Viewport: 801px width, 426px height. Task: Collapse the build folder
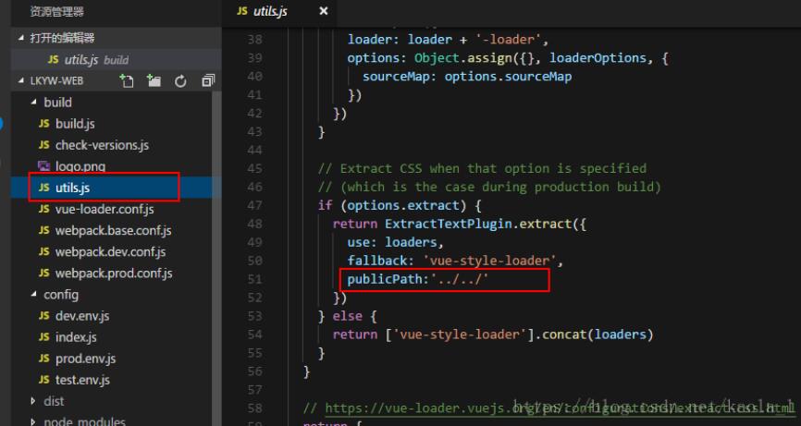coord(33,102)
